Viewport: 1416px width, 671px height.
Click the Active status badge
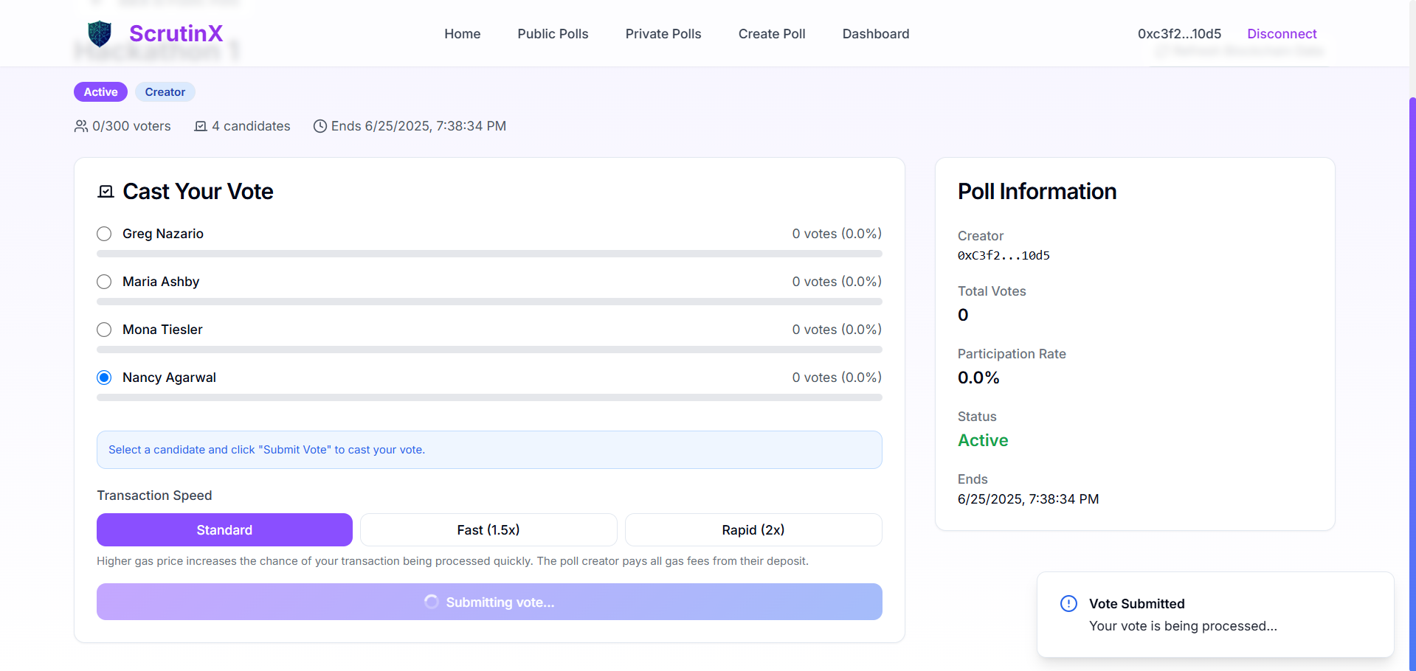click(x=100, y=92)
